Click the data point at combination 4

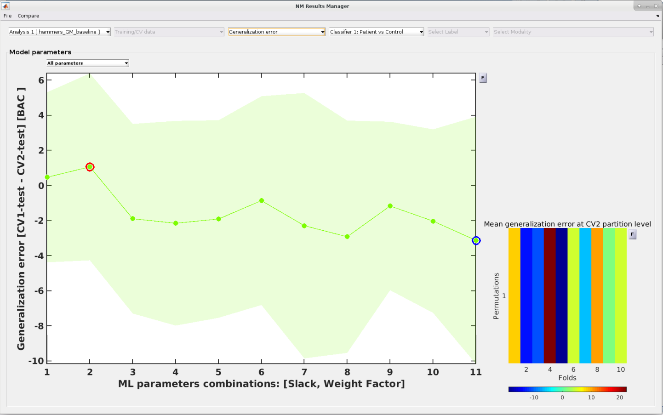(x=176, y=223)
